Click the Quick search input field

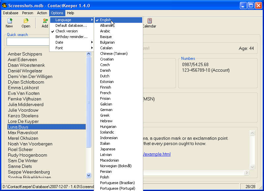point(28,42)
